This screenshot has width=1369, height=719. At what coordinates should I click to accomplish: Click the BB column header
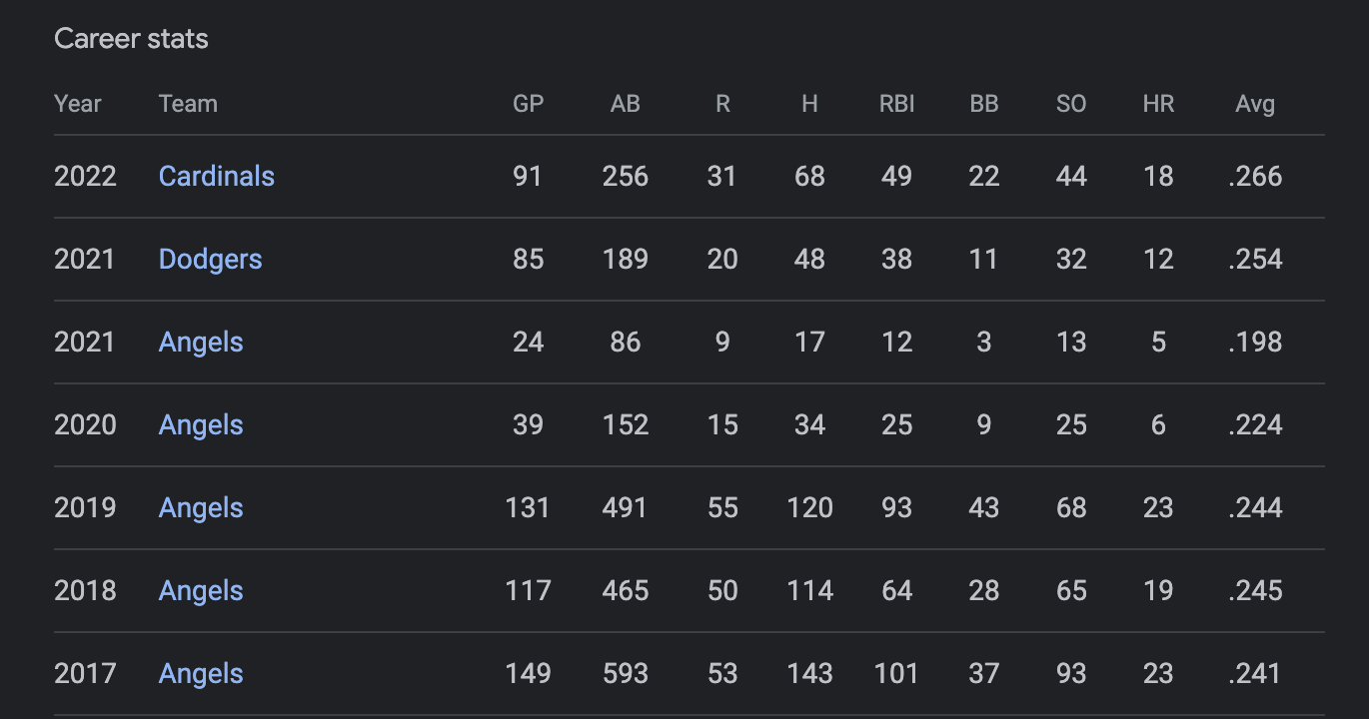pos(984,104)
